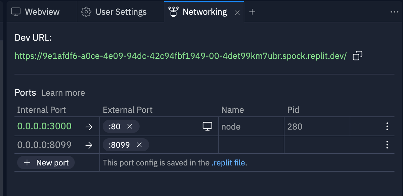403x196 pixels.
Task: Open port 80 in the Webview monitor icon
Action: (207, 126)
